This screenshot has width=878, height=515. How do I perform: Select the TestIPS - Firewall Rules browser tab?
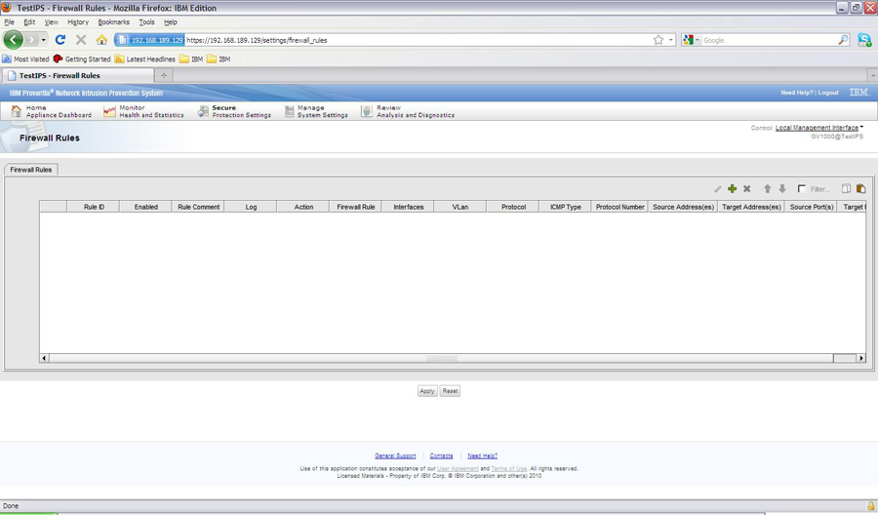[x=77, y=75]
